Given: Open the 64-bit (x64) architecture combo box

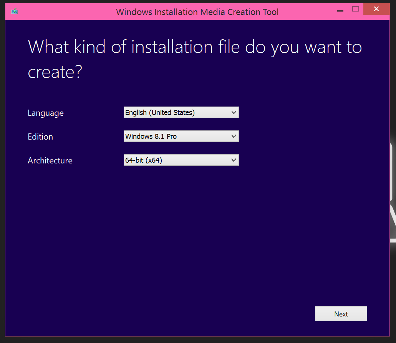Looking at the screenshot, I should coord(181,160).
